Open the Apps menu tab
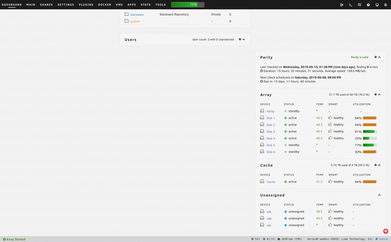 tap(132, 5)
